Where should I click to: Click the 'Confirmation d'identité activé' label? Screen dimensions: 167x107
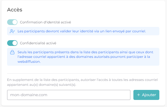[45, 22]
